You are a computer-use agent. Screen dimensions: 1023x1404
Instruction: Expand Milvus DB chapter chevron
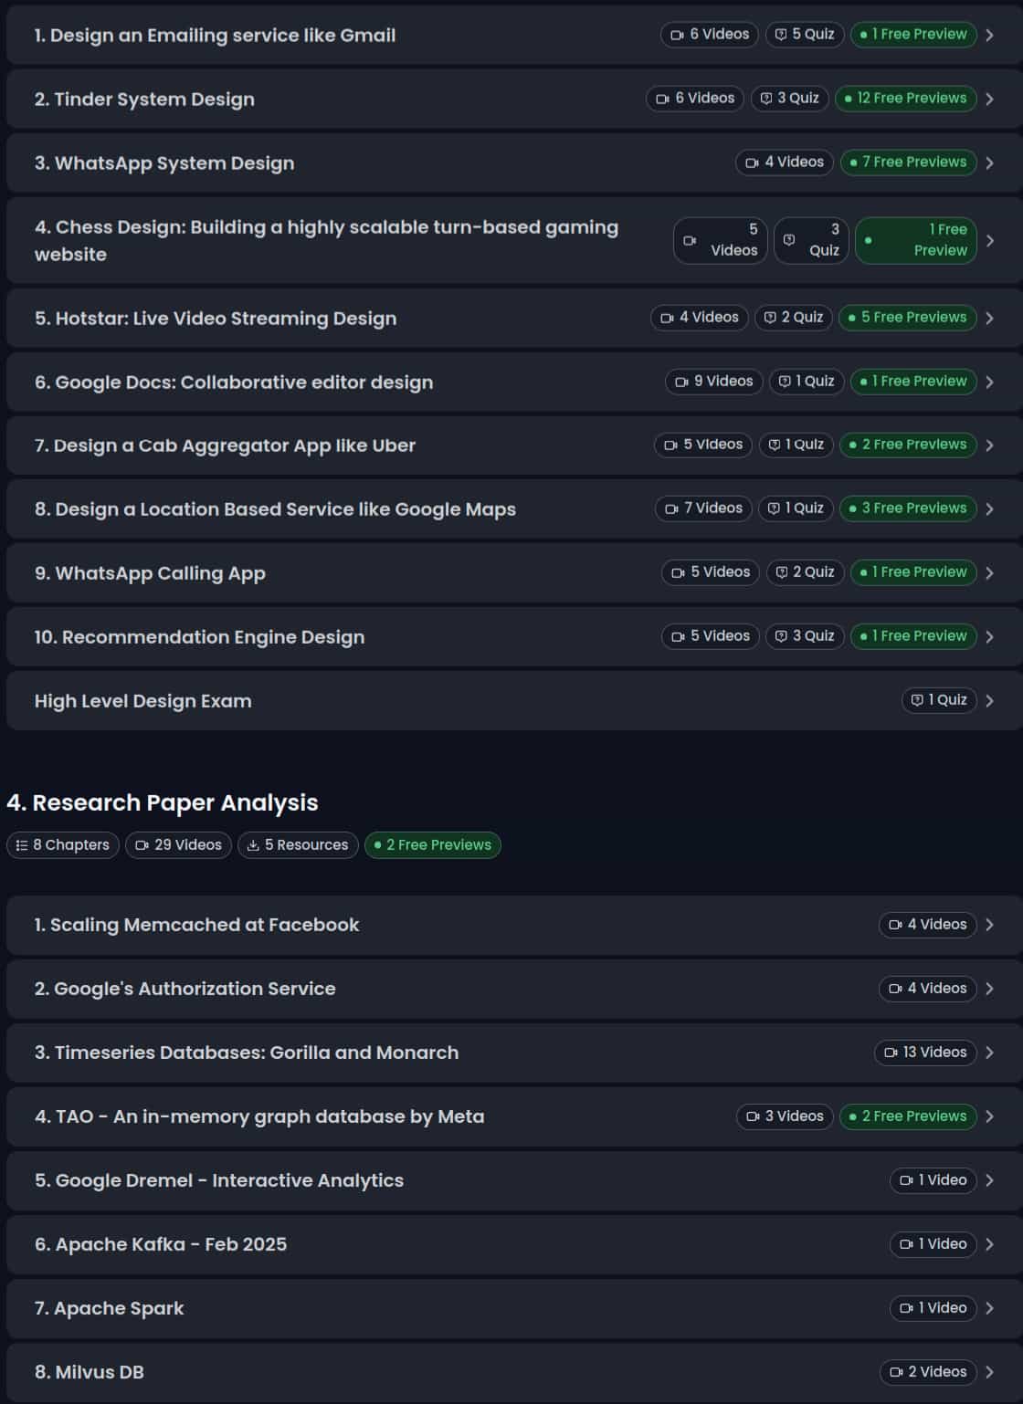click(989, 1372)
